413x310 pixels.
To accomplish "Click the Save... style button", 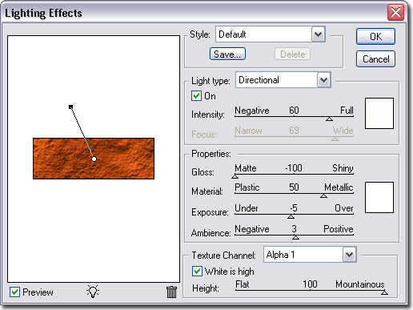I will pyautogui.click(x=227, y=54).
